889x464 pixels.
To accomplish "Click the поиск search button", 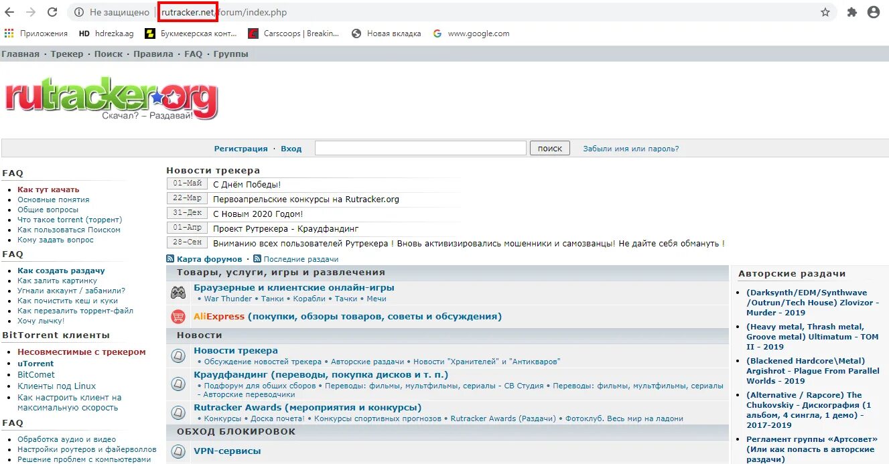I will (x=550, y=148).
